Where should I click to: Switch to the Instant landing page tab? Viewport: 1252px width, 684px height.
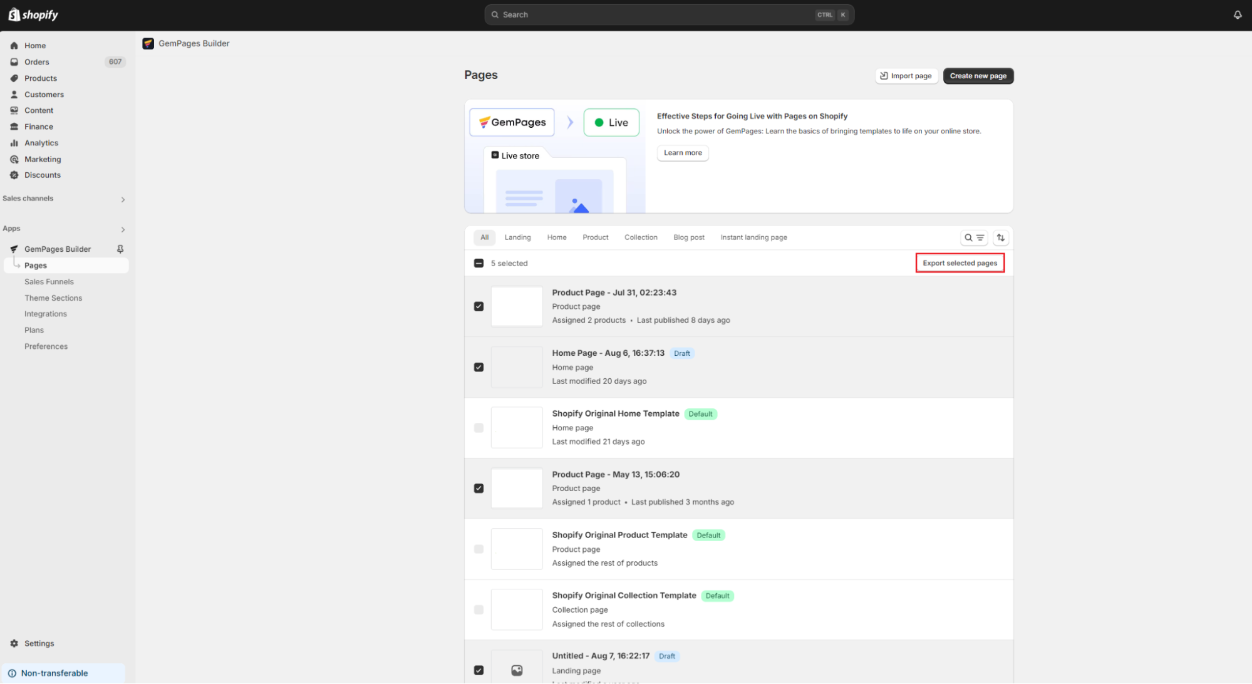click(753, 237)
